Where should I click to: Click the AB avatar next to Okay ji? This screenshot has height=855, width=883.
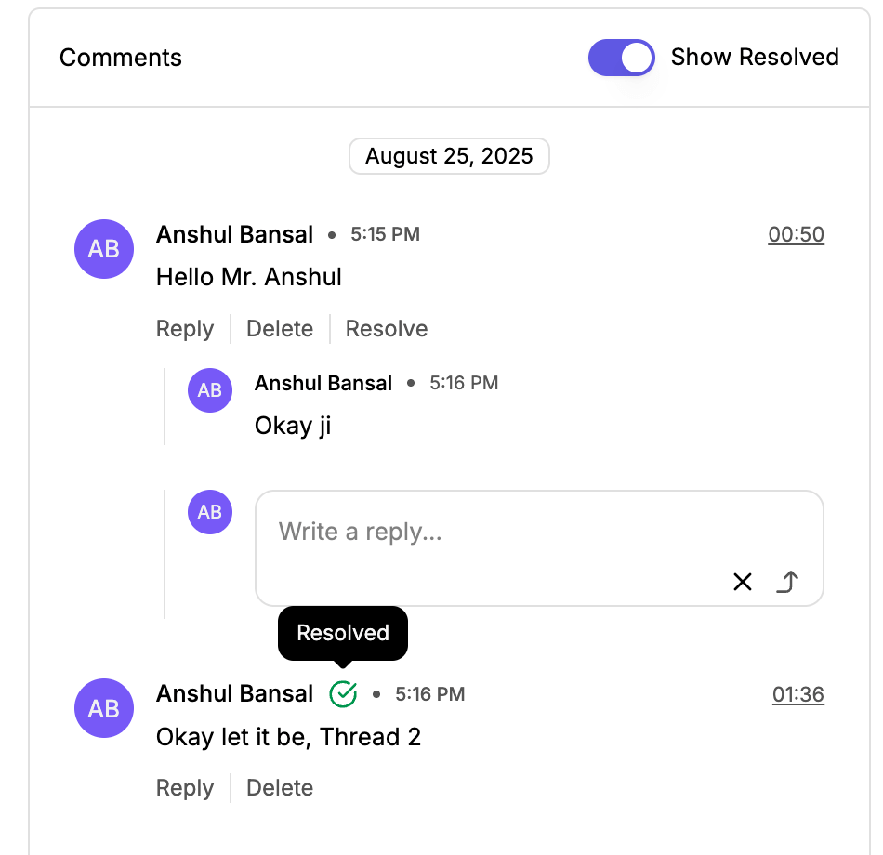point(210,390)
